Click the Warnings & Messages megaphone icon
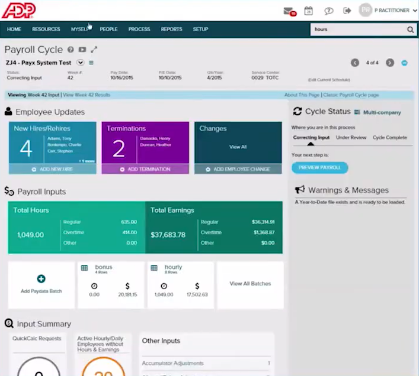The width and height of the screenshot is (419, 376). tap(300, 189)
